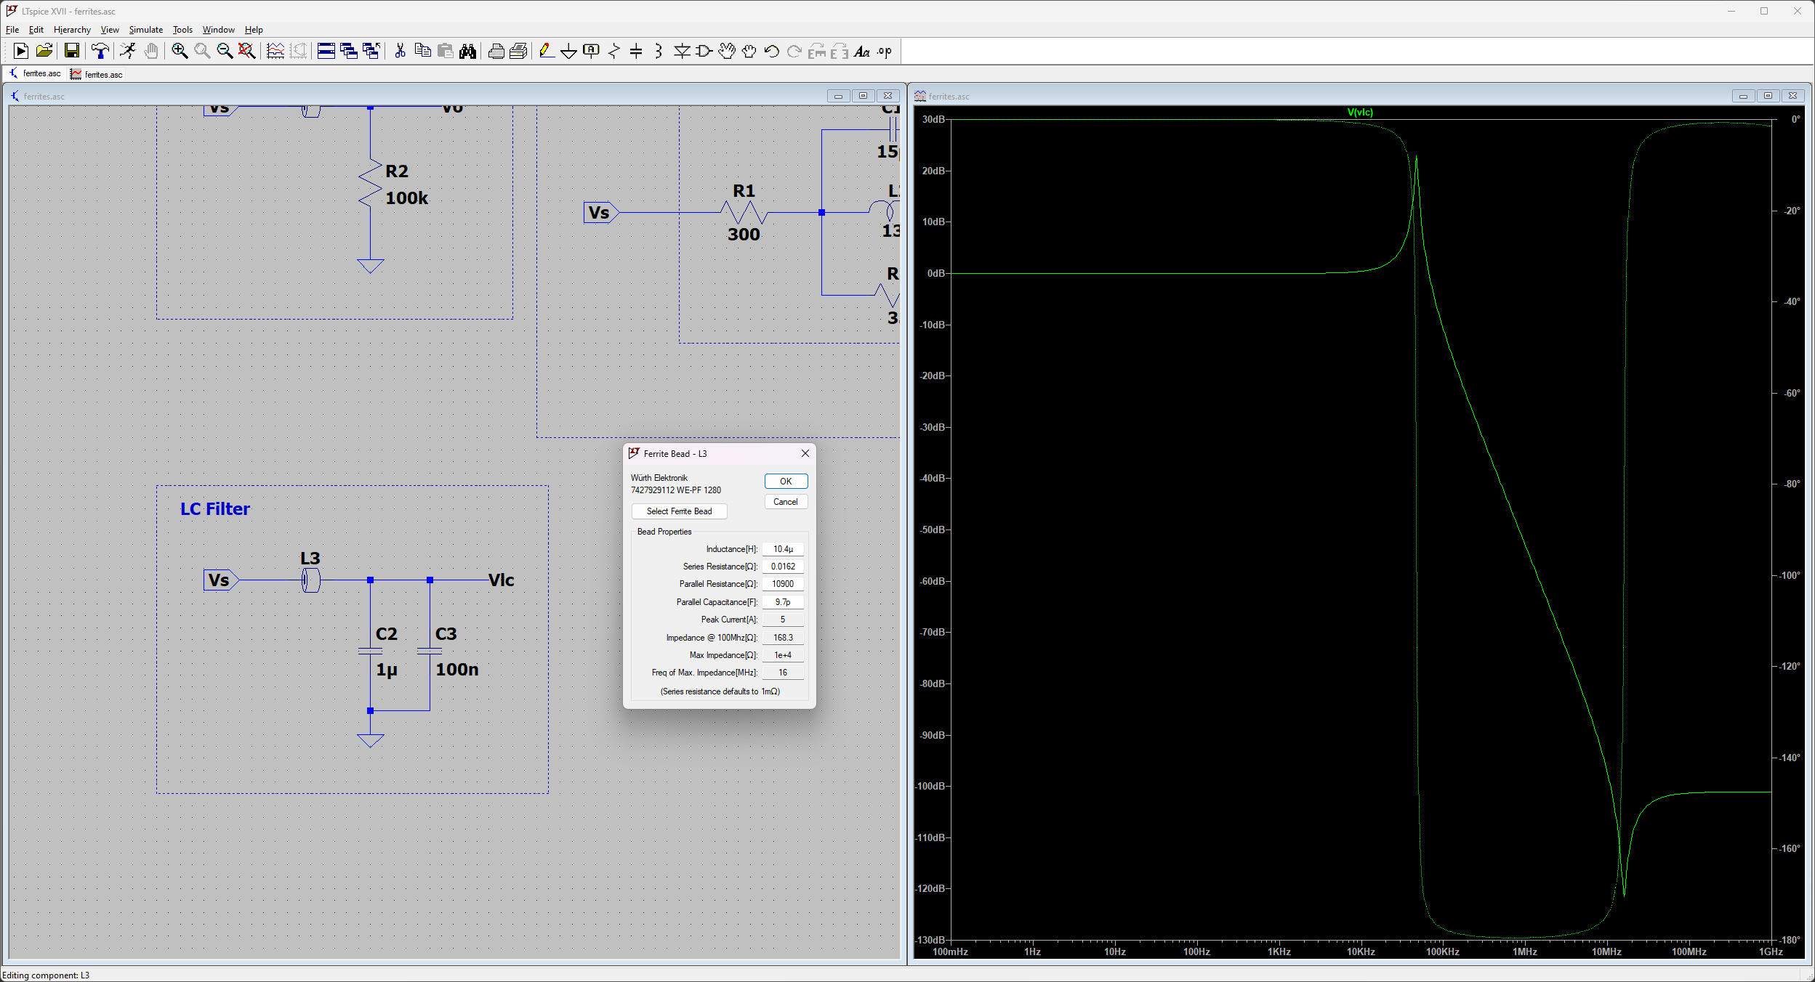Click the LC Filter title text
1815x982 pixels.
tap(214, 509)
